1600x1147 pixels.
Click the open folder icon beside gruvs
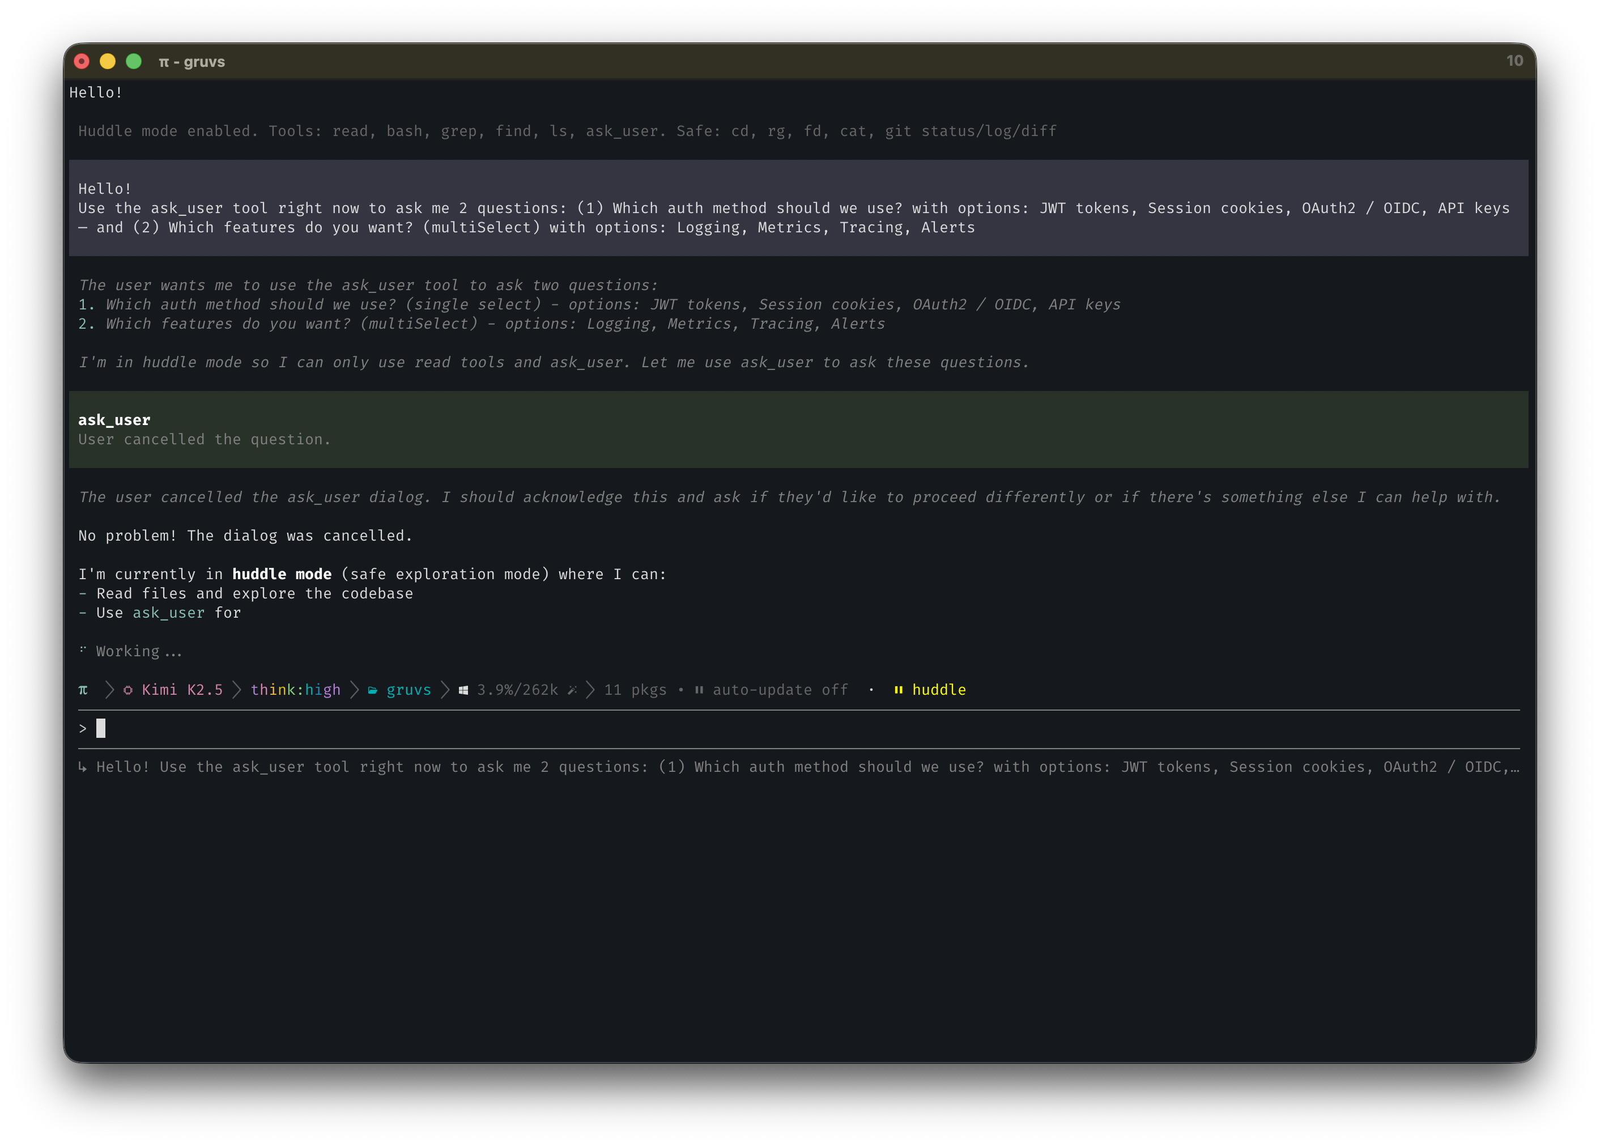tap(372, 690)
